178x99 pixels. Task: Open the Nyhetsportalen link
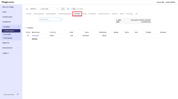[9, 95]
